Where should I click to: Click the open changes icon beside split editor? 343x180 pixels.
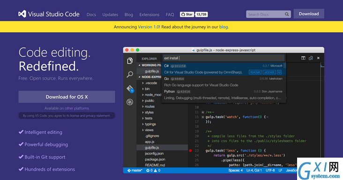pos(311,58)
